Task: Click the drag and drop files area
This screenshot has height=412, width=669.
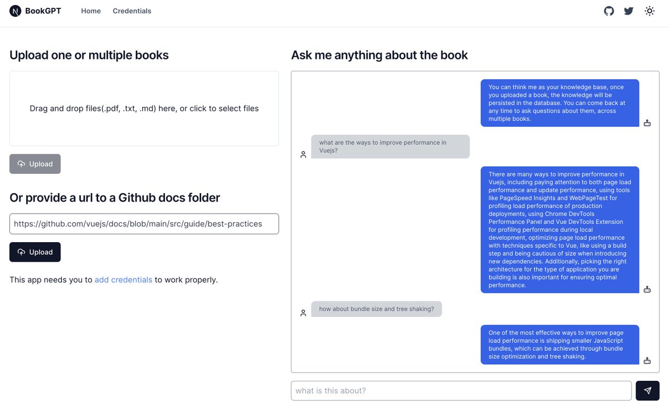Action: (144, 109)
